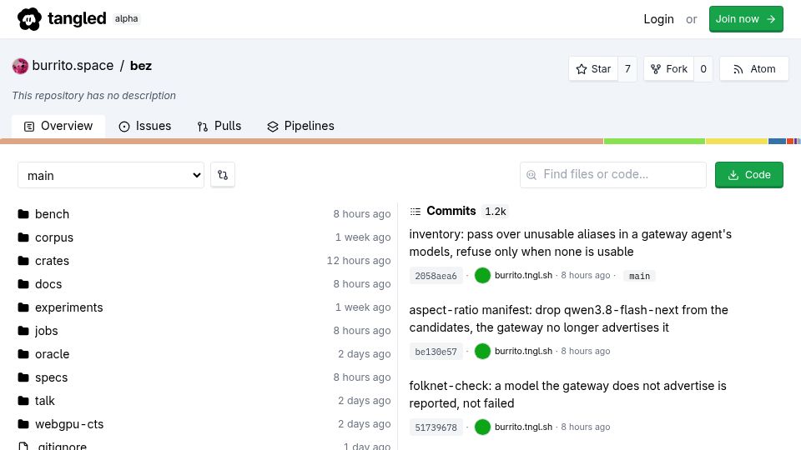Open the jobs folder name

47,331
